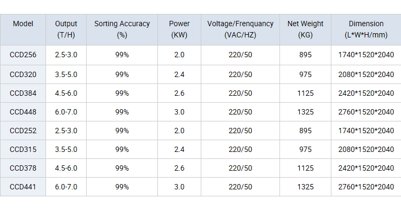Select the Power (KW) header cell
This screenshot has height=214, width=401.
179,29
